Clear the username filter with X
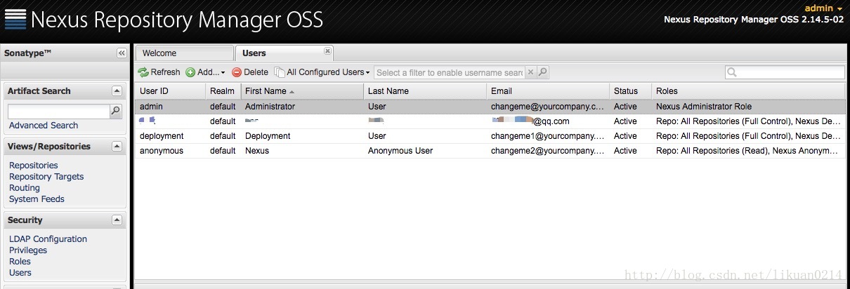This screenshot has width=850, height=289. (x=530, y=72)
